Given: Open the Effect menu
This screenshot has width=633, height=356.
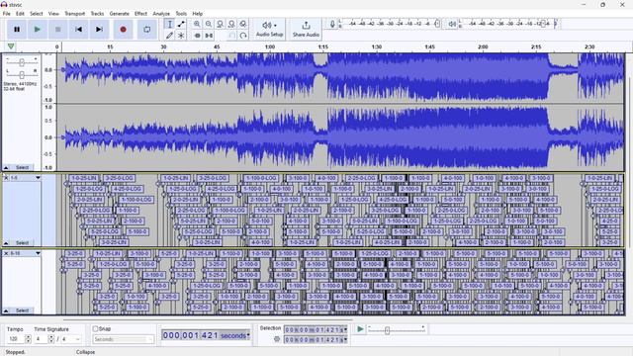Looking at the screenshot, I should click(140, 13).
